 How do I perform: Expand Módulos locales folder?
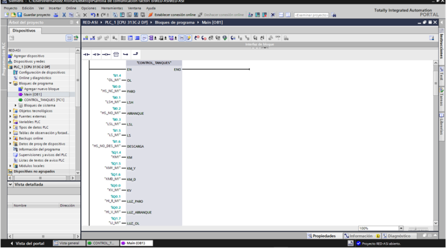click(11, 166)
